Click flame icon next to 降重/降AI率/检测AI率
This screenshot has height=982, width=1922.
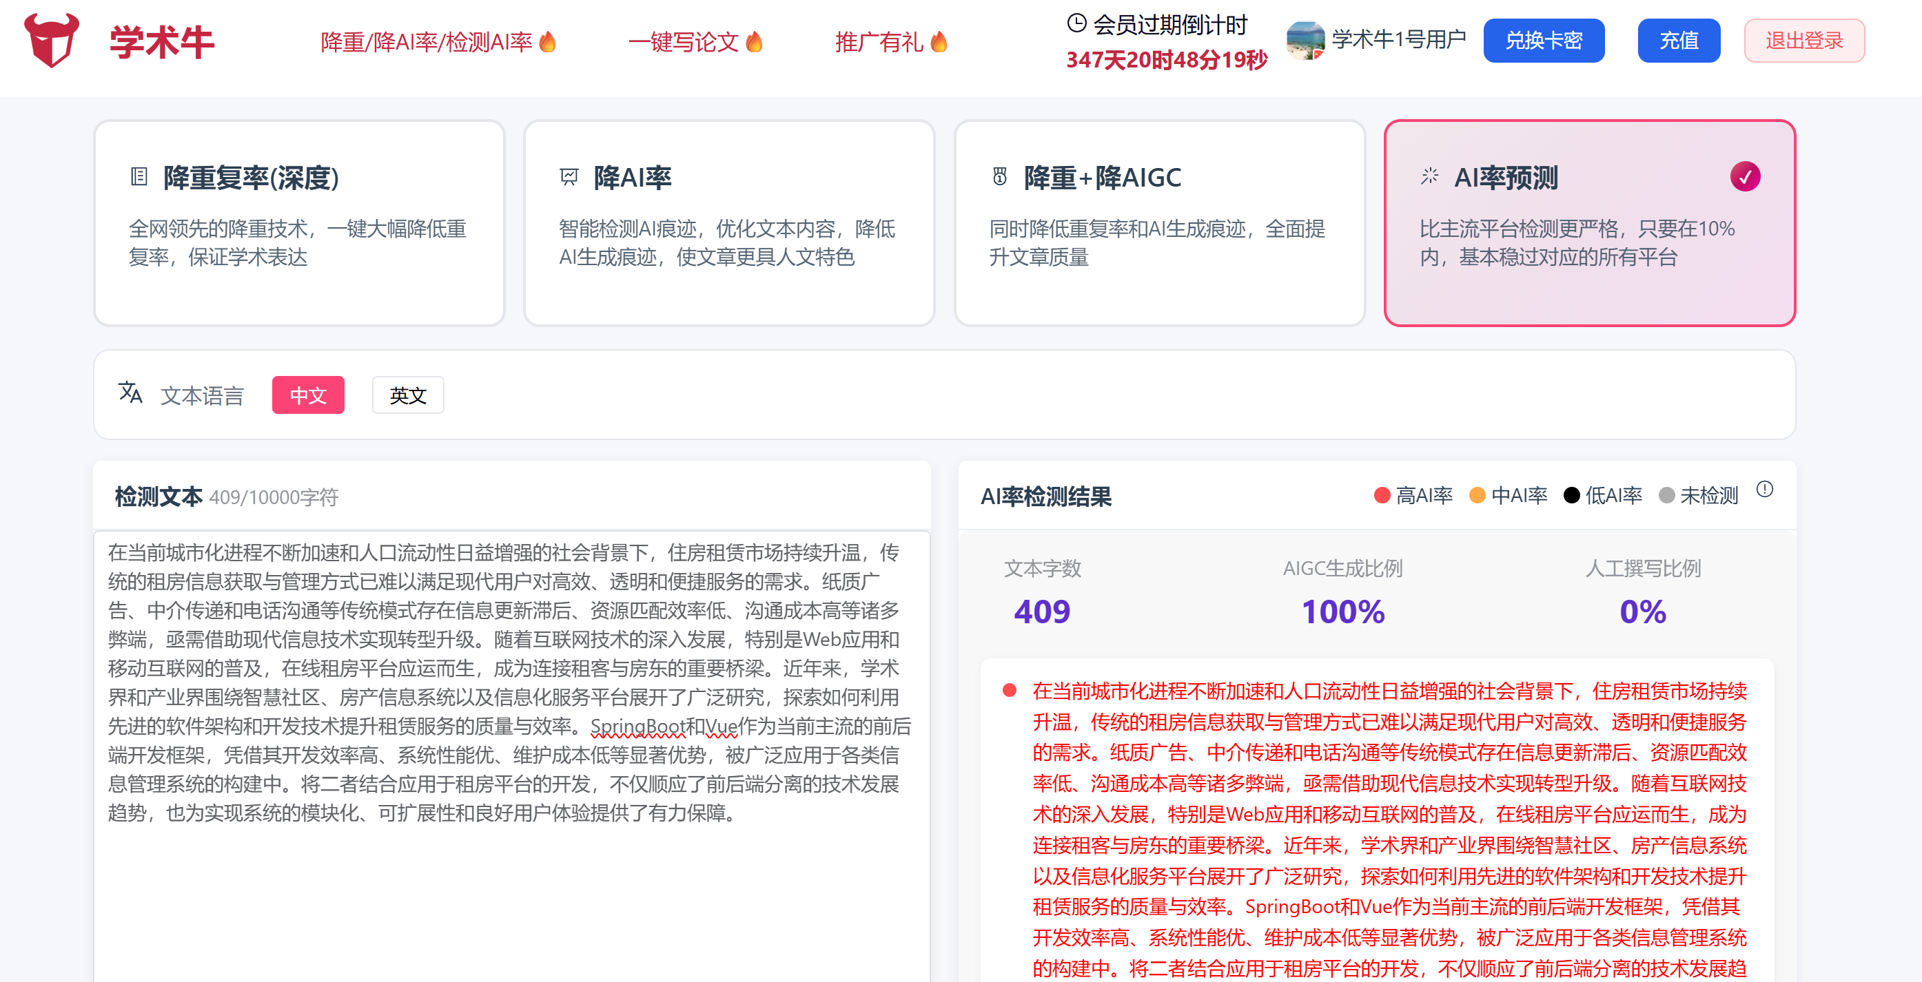point(548,42)
